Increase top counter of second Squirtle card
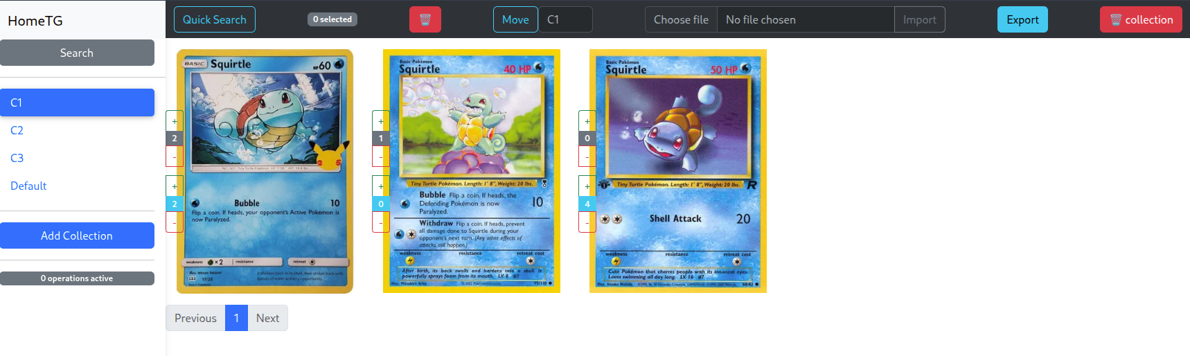This screenshot has width=1190, height=356. 381,121
